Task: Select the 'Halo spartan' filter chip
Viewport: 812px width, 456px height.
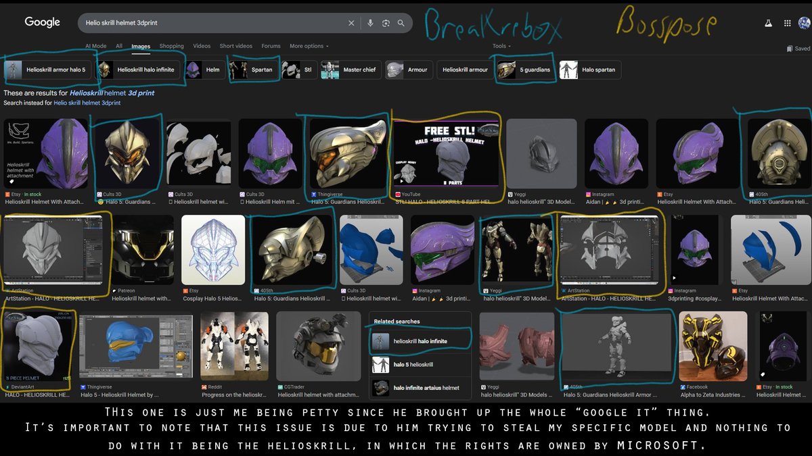Action: pyautogui.click(x=590, y=70)
